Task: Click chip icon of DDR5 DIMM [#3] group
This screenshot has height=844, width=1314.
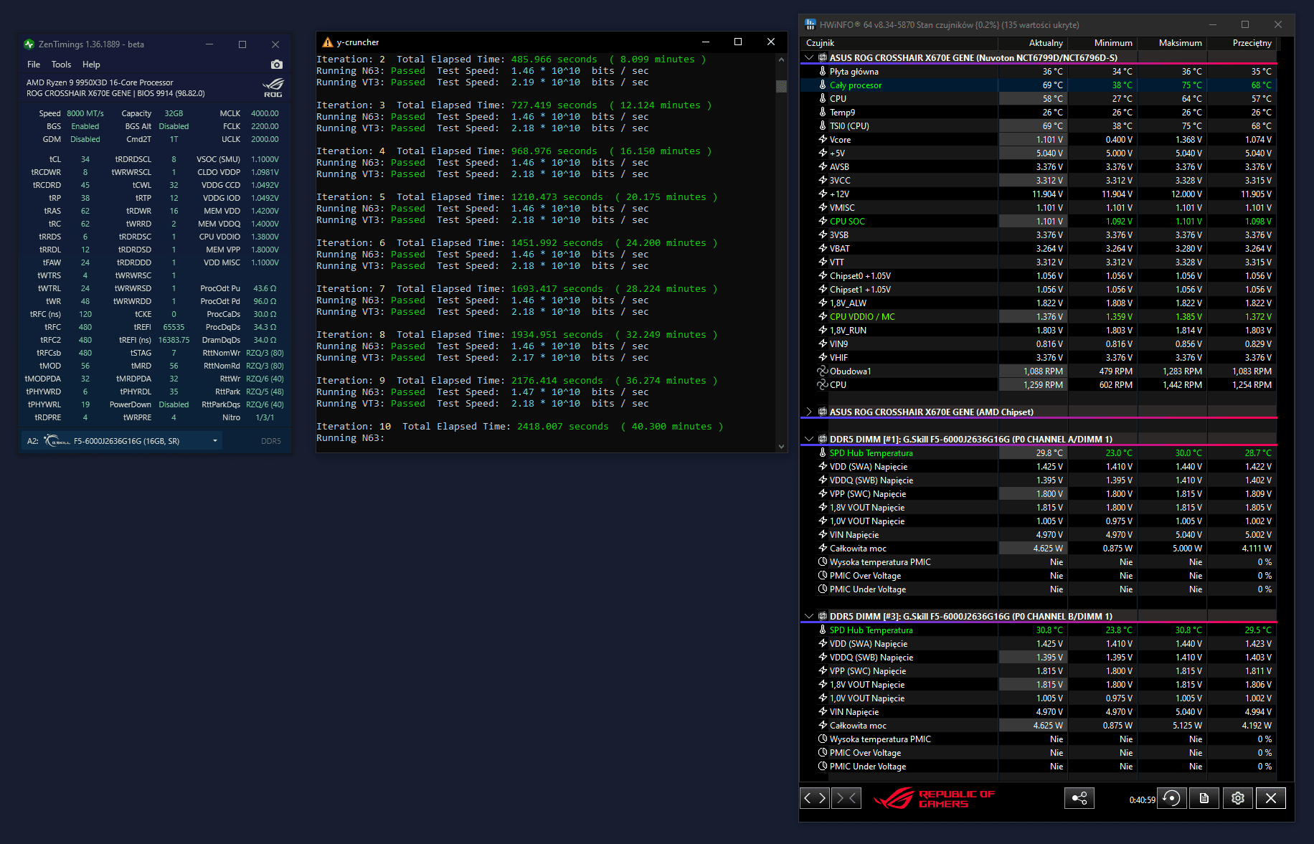Action: pyautogui.click(x=823, y=617)
